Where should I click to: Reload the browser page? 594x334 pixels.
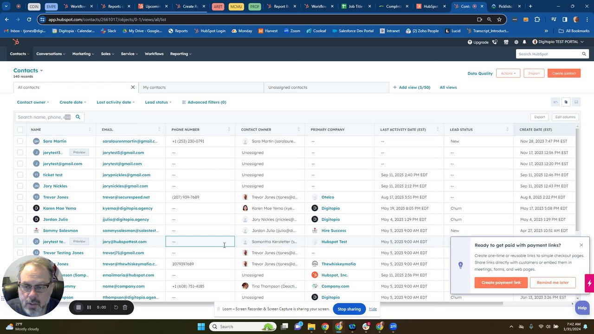click(x=29, y=19)
